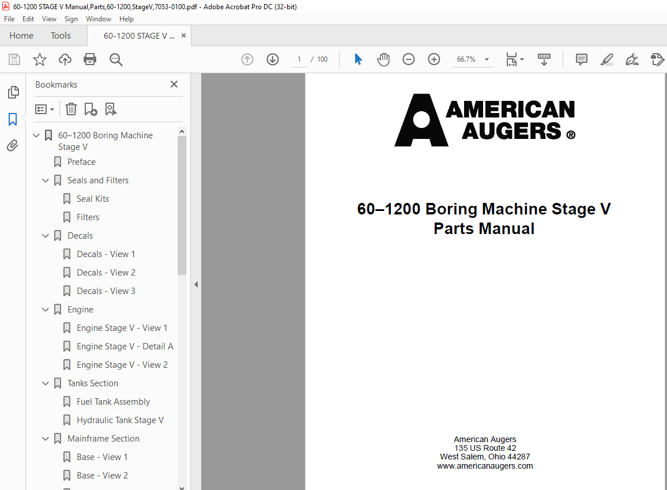The height and width of the screenshot is (490, 667).
Task: Open the Fuel Tank Assembly bookmark
Action: [113, 402]
